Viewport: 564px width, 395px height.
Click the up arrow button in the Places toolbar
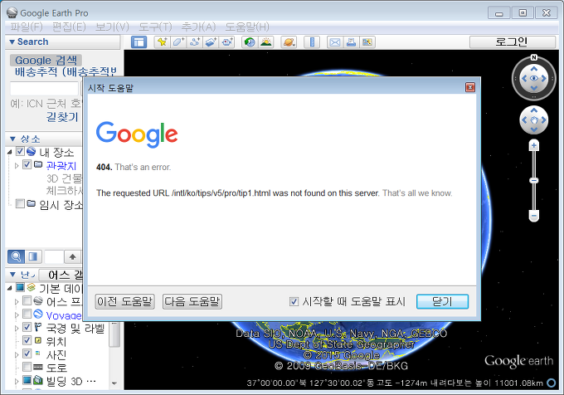point(73,257)
